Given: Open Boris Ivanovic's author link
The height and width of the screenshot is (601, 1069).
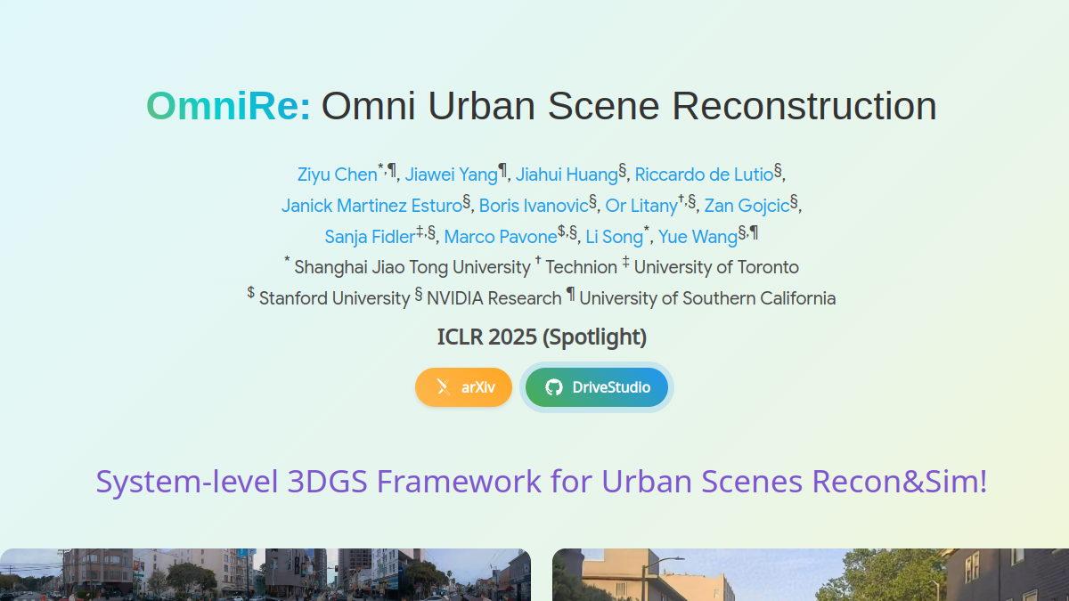Looking at the screenshot, I should pos(534,206).
